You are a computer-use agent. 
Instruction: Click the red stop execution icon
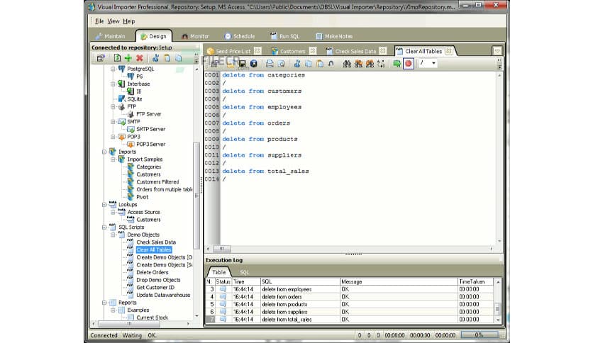tap(409, 64)
